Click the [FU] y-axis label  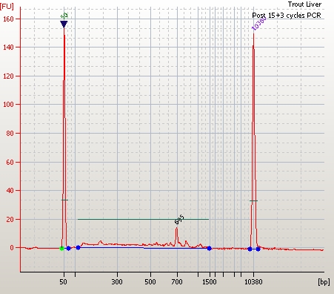(7, 6)
